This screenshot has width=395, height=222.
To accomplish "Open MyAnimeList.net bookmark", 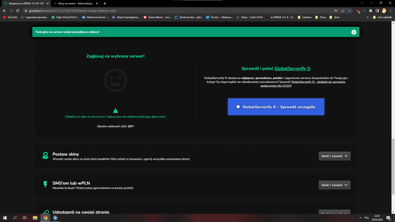I will 96,17.
